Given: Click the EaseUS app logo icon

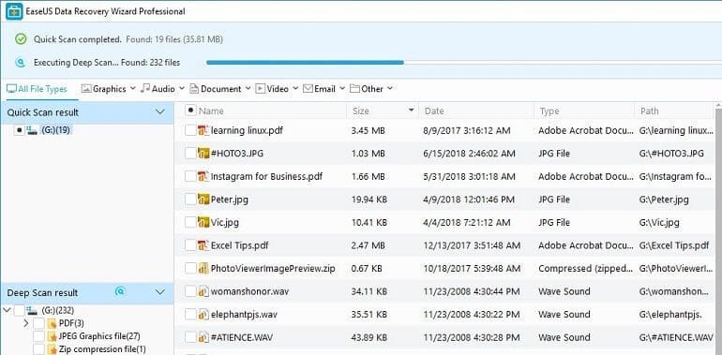Looking at the screenshot, I should coord(13,11).
